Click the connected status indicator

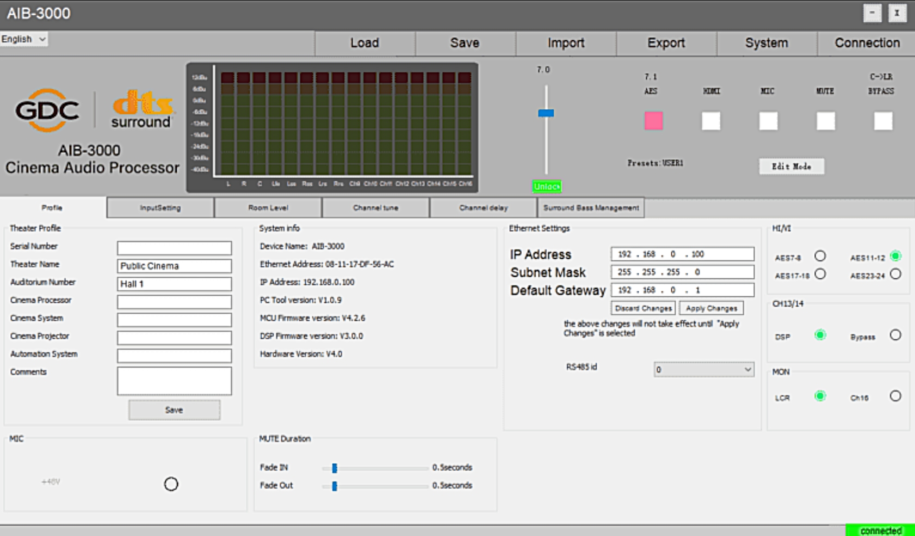tap(881, 531)
